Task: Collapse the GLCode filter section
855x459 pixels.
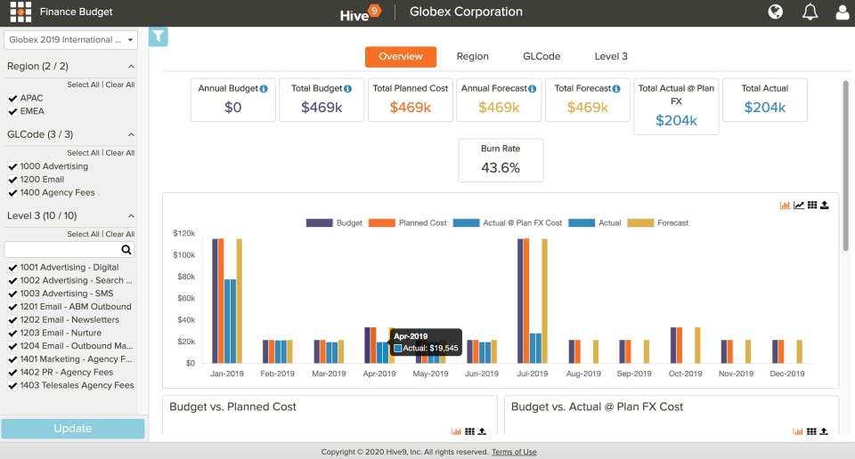Action: [x=131, y=134]
